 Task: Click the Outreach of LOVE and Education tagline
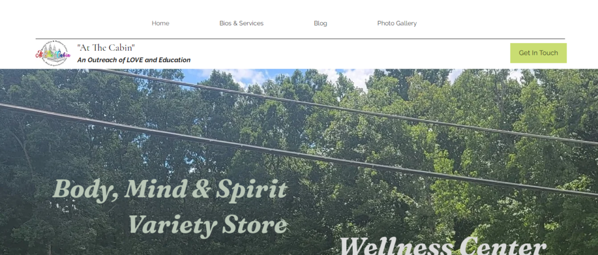[x=134, y=60]
